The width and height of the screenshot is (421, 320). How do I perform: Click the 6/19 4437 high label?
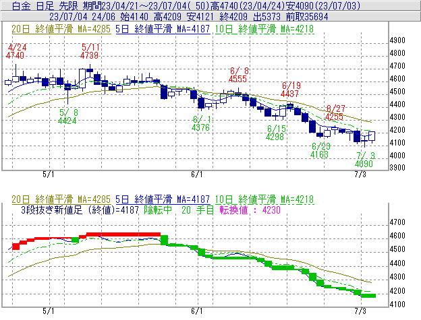pyautogui.click(x=290, y=90)
